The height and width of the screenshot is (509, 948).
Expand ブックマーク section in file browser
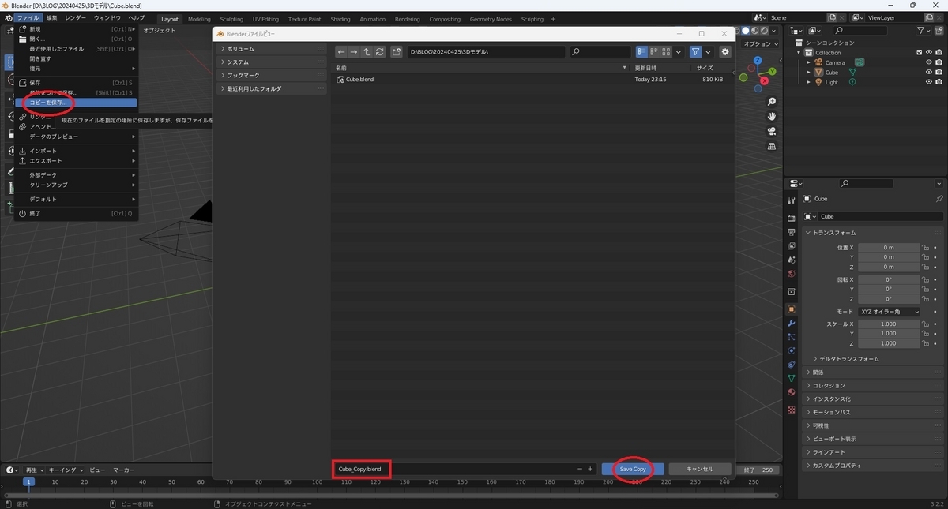tap(271, 76)
